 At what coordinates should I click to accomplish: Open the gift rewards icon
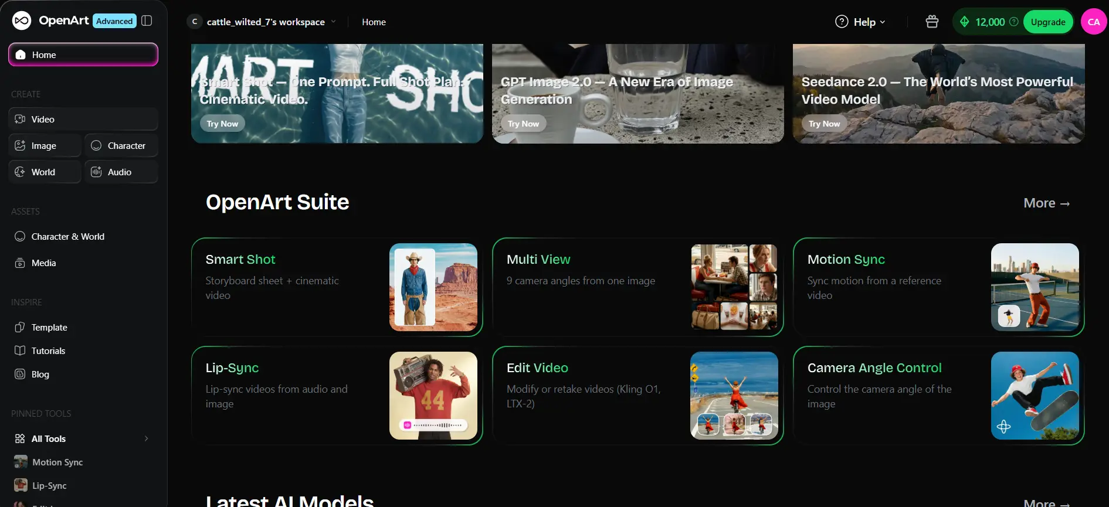click(932, 22)
